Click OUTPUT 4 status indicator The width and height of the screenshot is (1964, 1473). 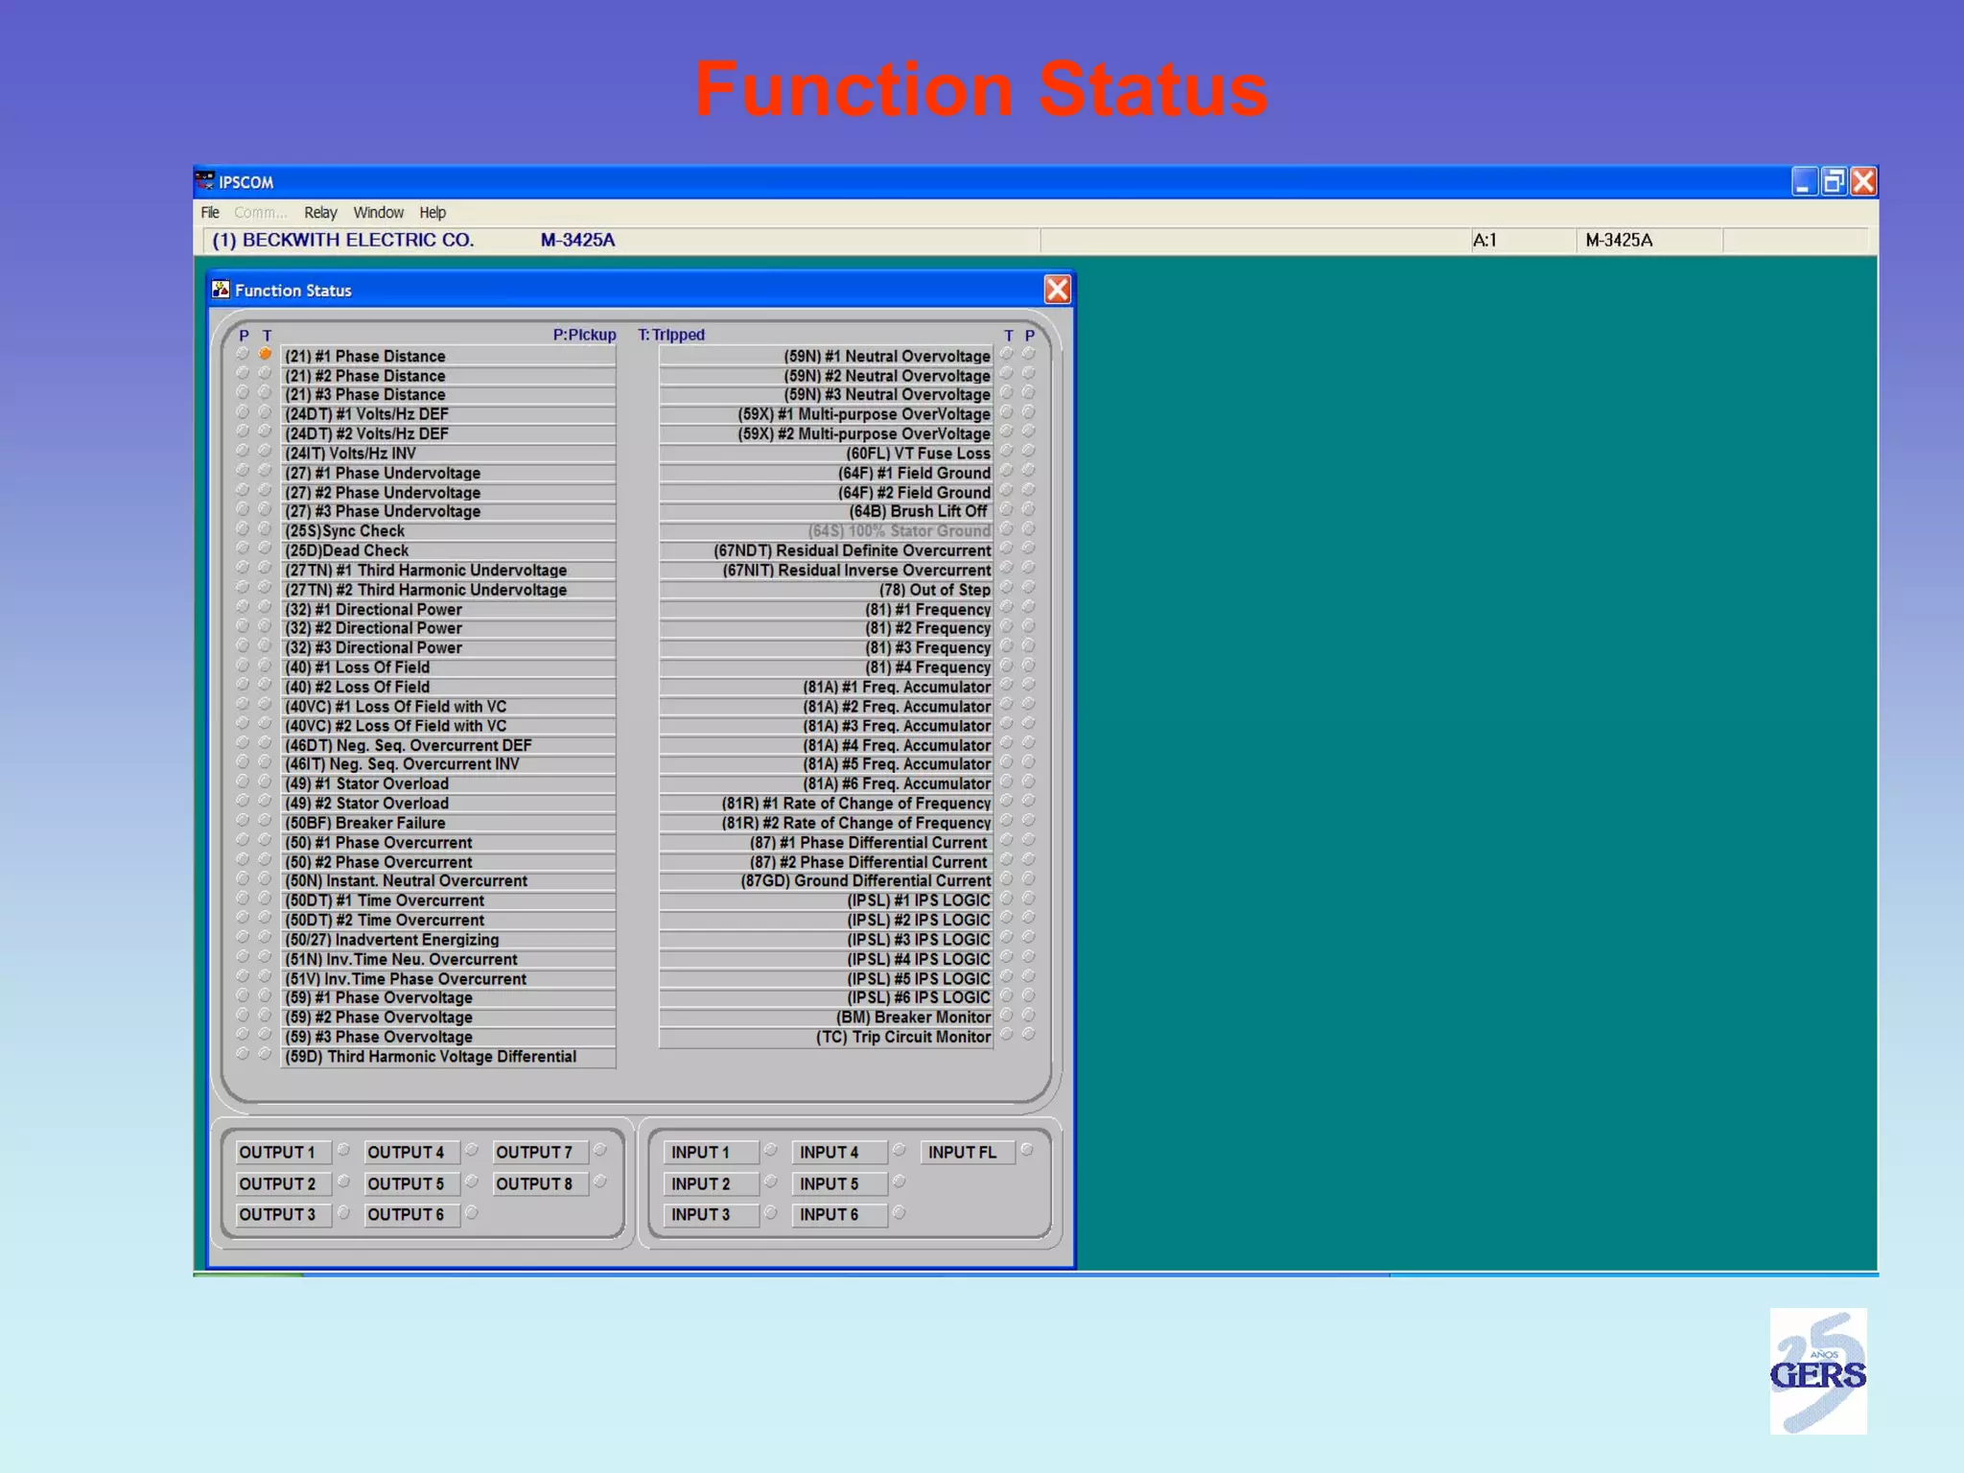[x=472, y=1150]
